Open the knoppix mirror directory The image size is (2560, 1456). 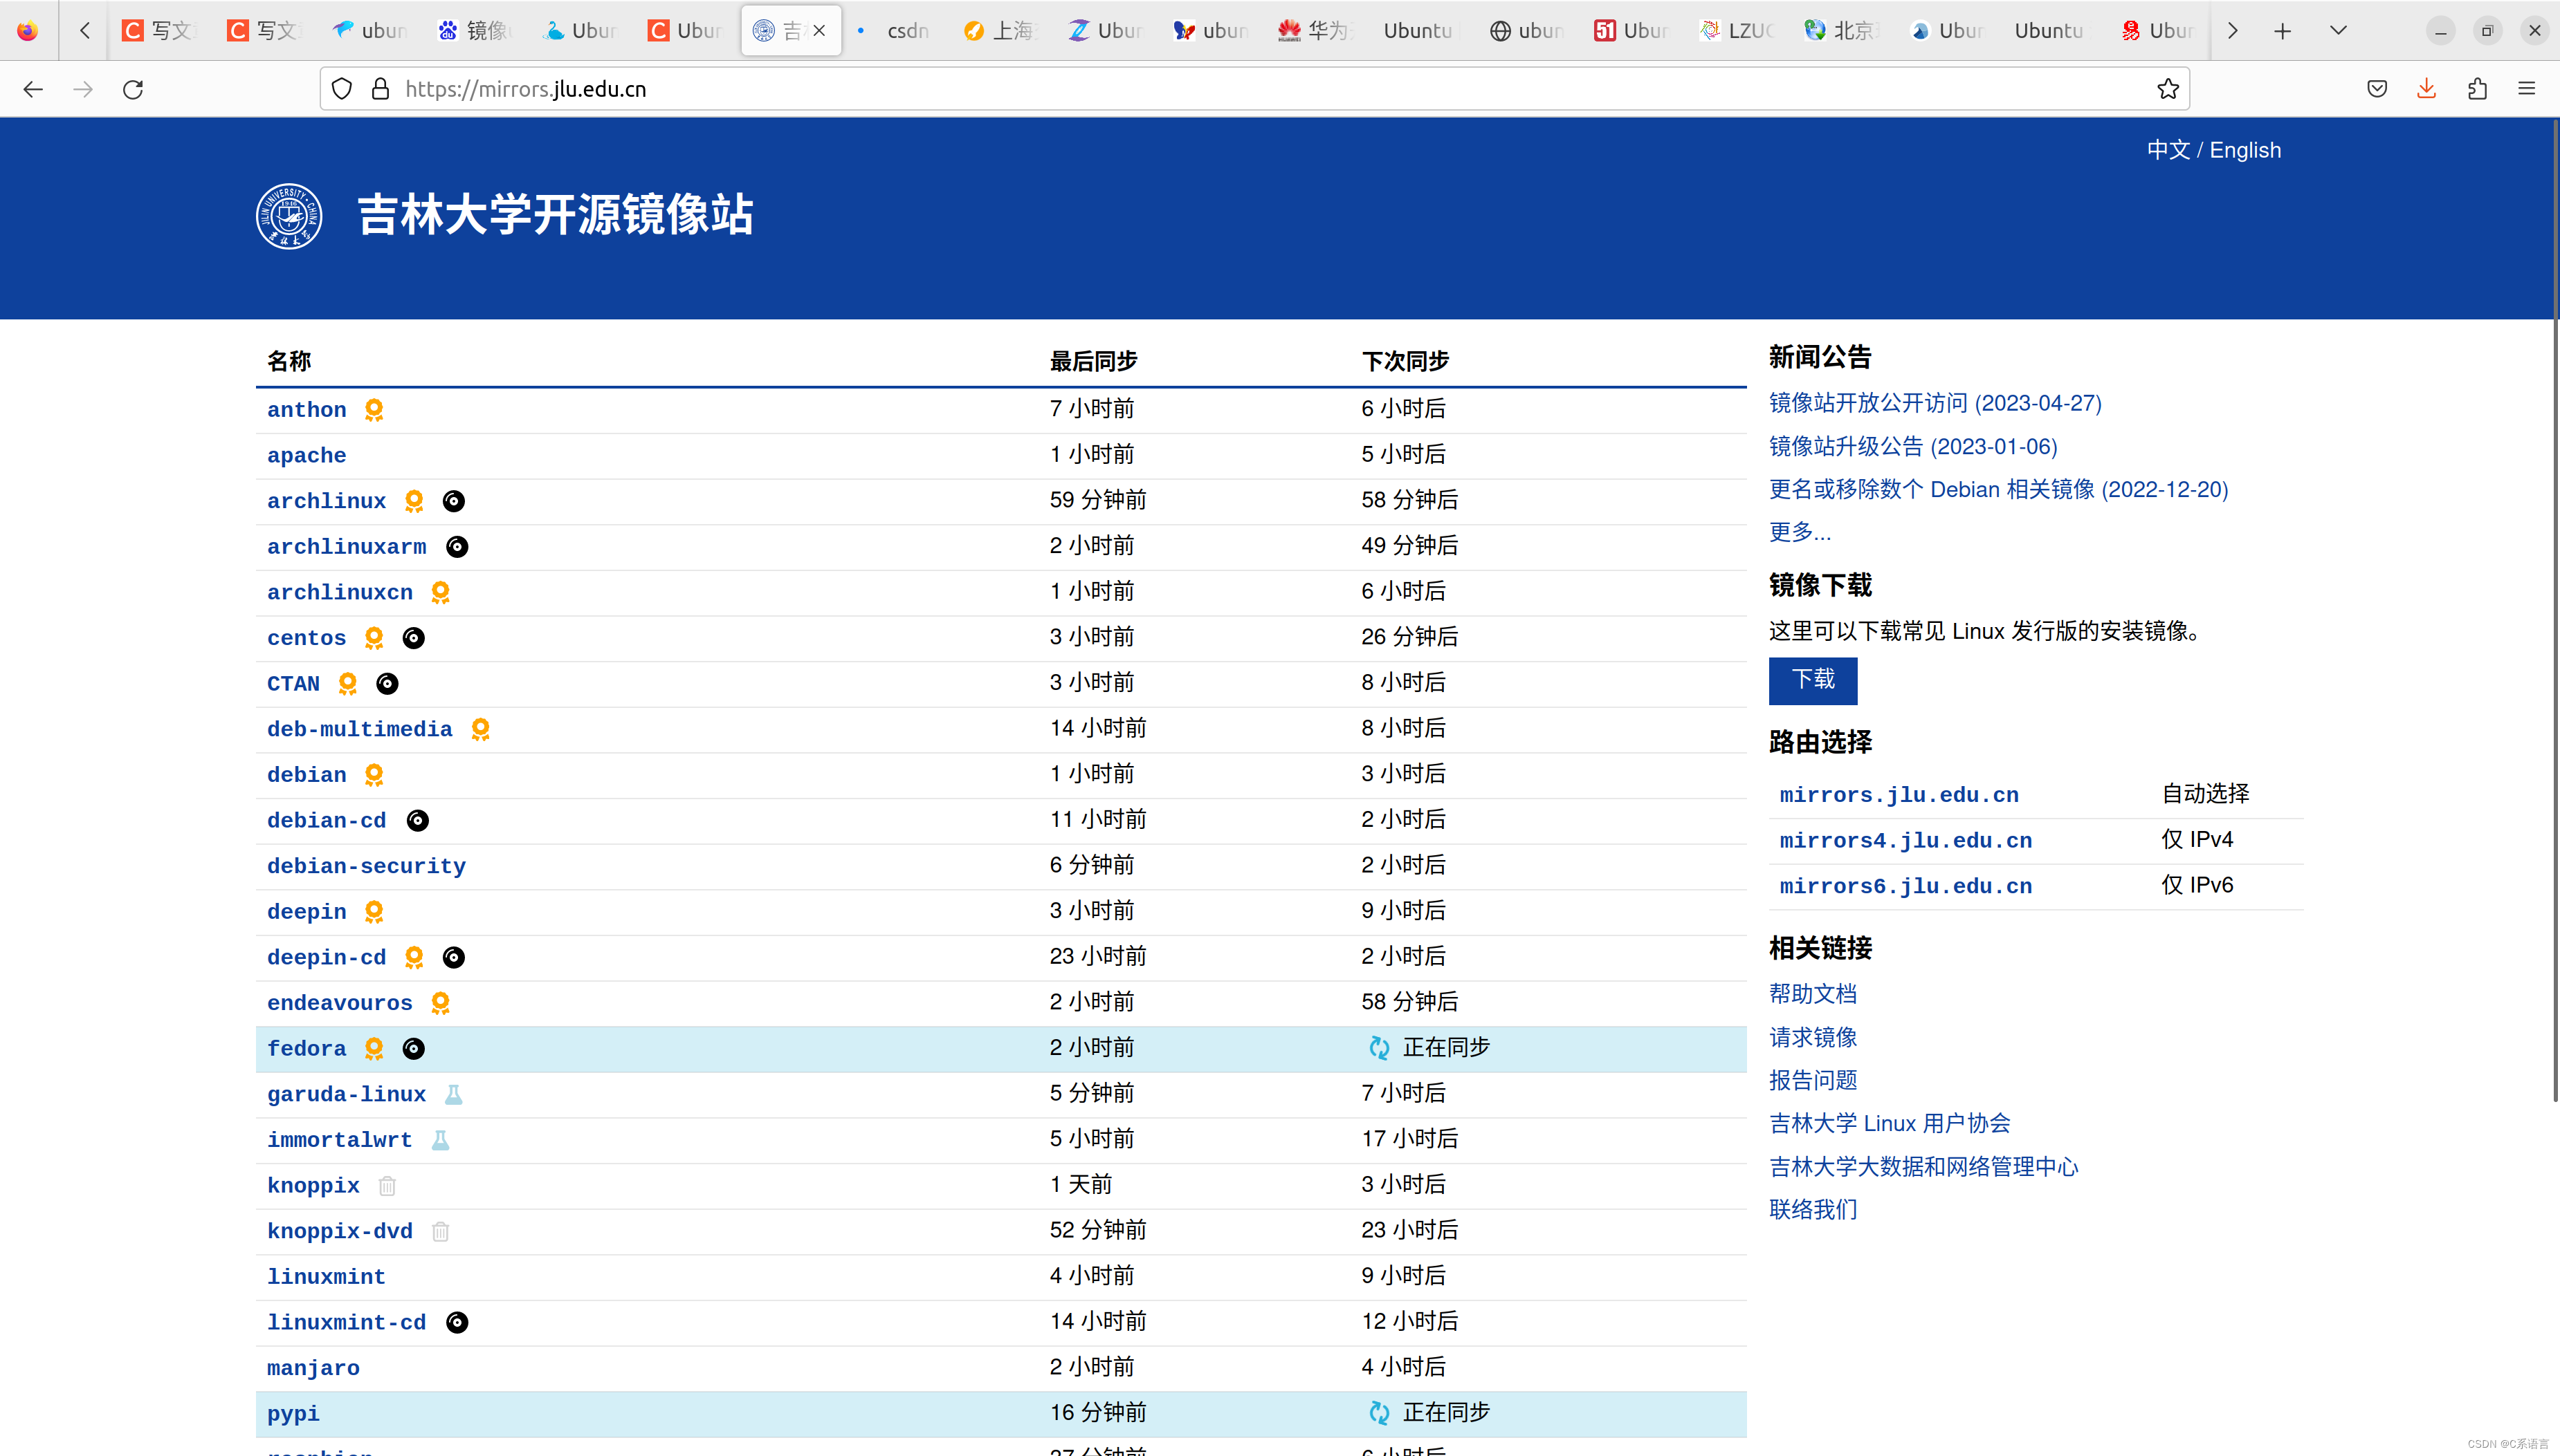(x=313, y=1187)
